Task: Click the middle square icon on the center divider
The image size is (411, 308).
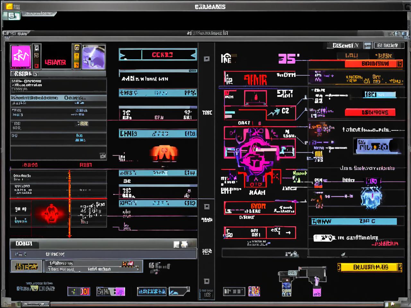Action: pyautogui.click(x=207, y=207)
